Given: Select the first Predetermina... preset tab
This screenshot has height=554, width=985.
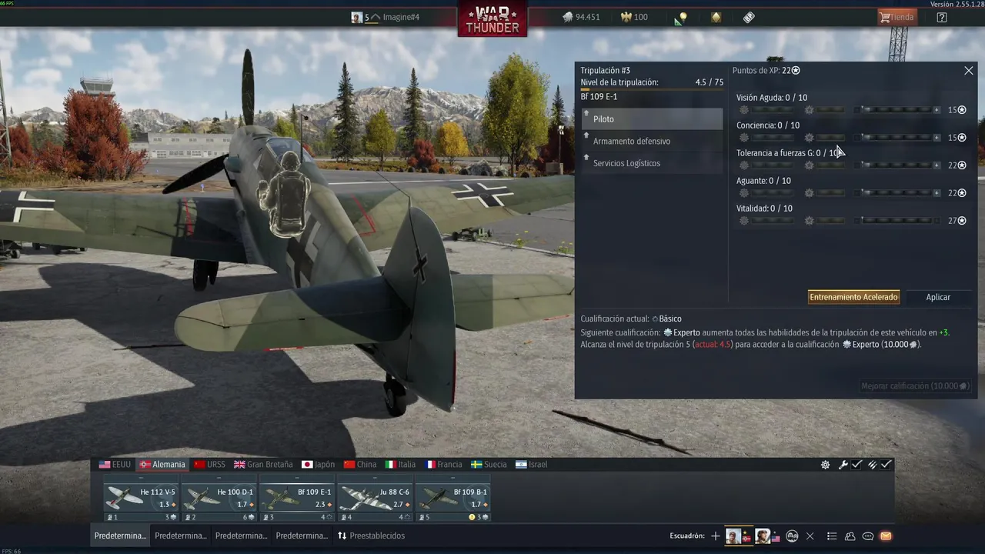Looking at the screenshot, I should pyautogui.click(x=120, y=536).
